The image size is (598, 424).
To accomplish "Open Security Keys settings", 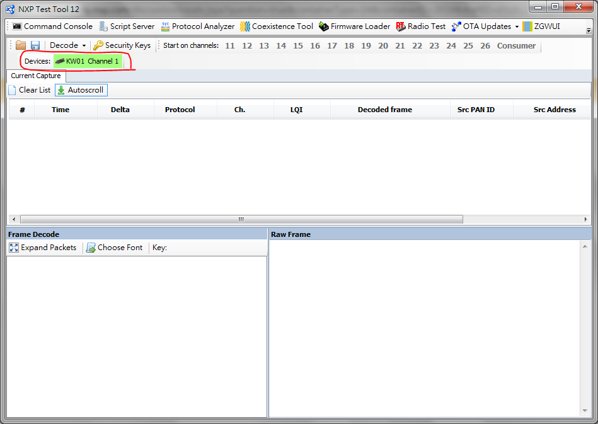I will [x=122, y=45].
